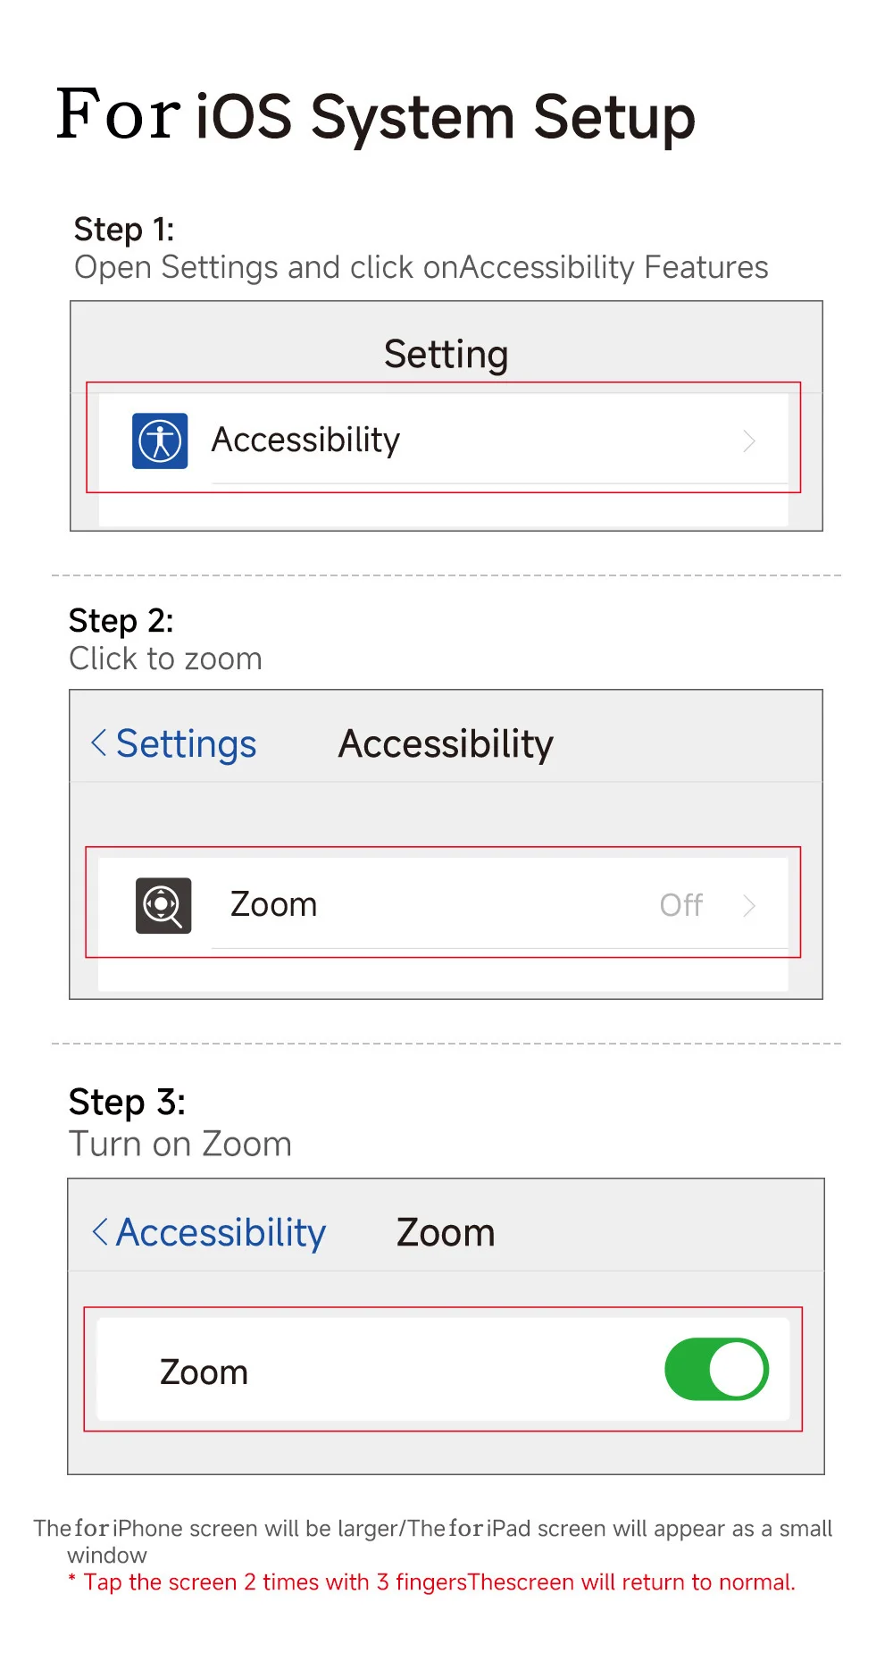Viewport: 893px width, 1653px height.
Task: Click the Turn on Zoom instruction text
Action: point(180,1145)
